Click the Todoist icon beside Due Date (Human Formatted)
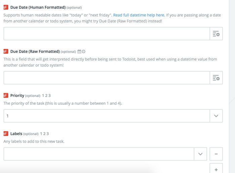This screenshot has height=173, width=235. pyautogui.click(x=6, y=7)
